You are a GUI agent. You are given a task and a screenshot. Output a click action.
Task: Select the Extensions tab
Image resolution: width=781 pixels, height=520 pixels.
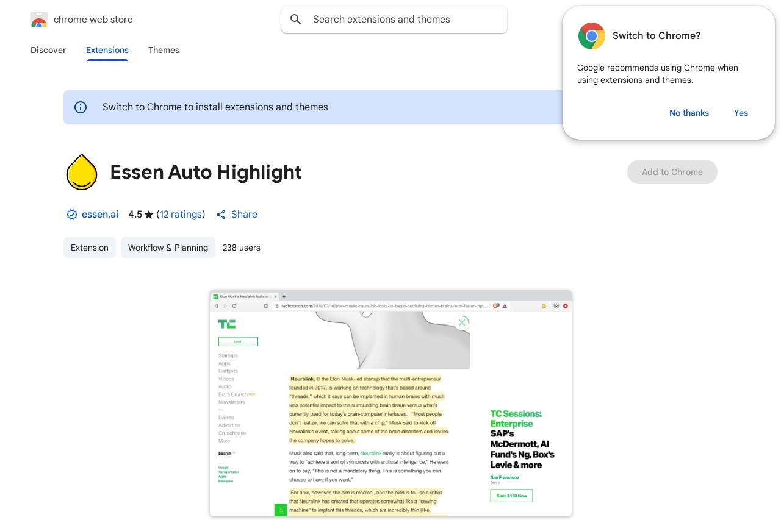(107, 50)
